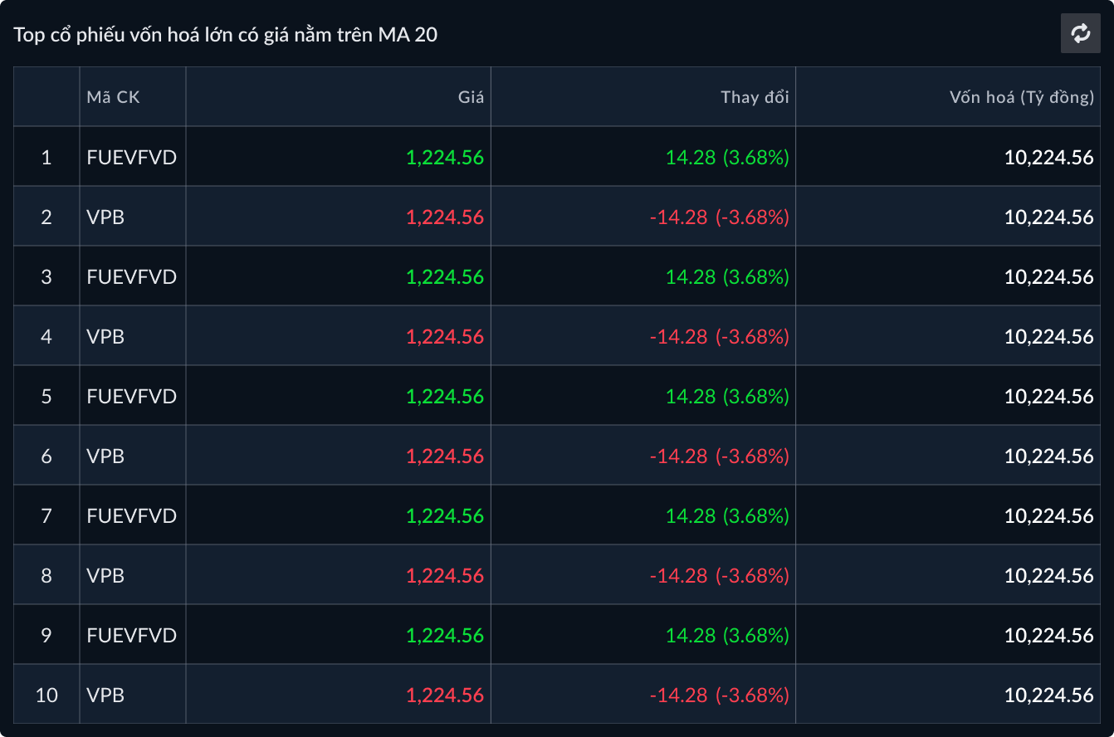Click the red change value in row 2
The image size is (1114, 737).
click(719, 217)
